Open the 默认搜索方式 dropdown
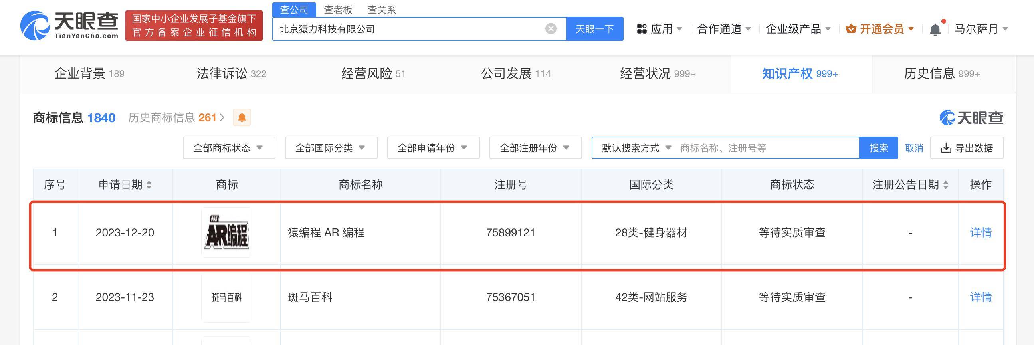1034x345 pixels. [x=636, y=148]
